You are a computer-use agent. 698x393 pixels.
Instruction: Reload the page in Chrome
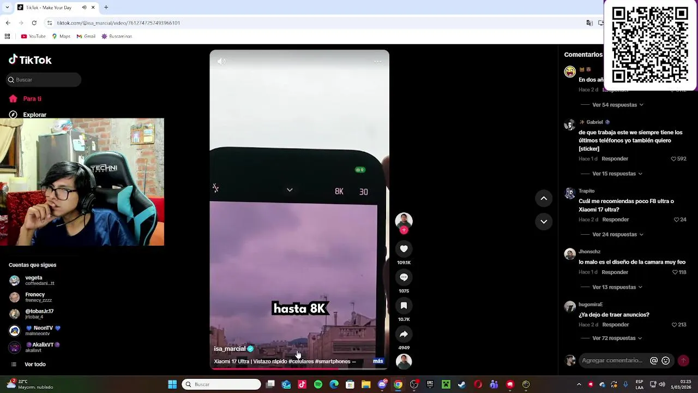point(34,23)
